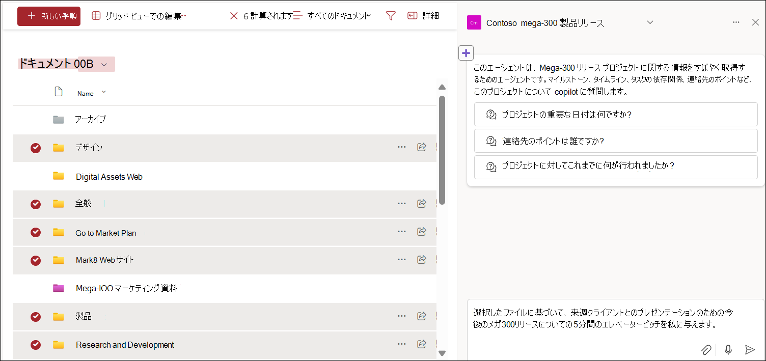Click the Mark8 Webサイト folder name
The height and width of the screenshot is (361, 766).
coord(105,260)
